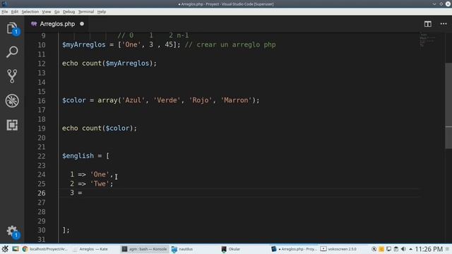The image size is (452, 254).
Task: Click line number 26 in gutter
Action: 42,193
